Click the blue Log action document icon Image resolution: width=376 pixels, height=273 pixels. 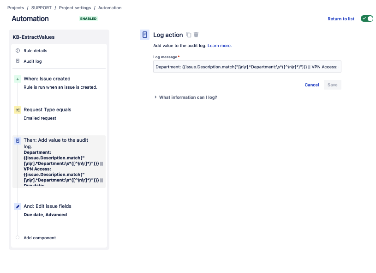(x=145, y=35)
